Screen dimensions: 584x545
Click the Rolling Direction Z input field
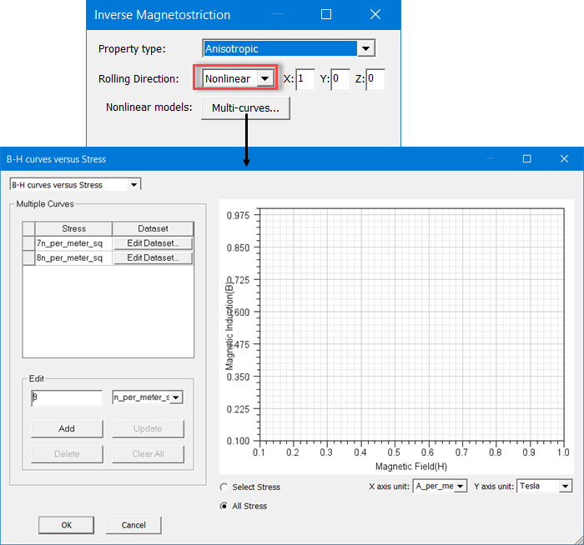tap(375, 79)
